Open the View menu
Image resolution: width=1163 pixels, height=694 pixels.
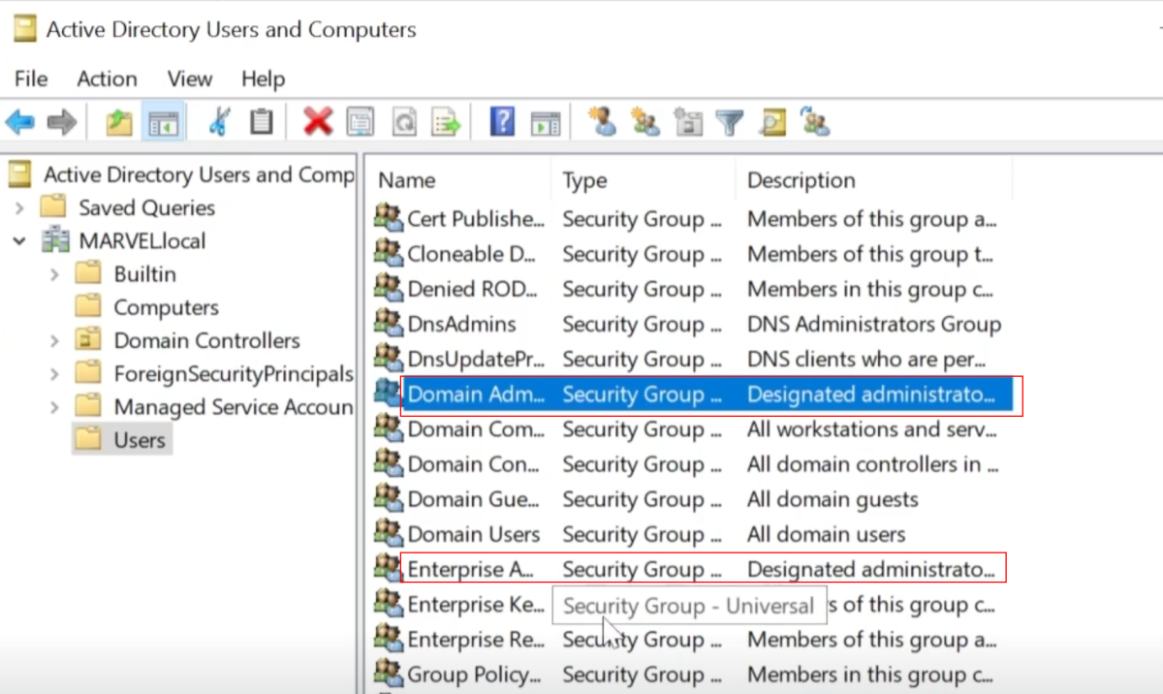pyautogui.click(x=189, y=79)
